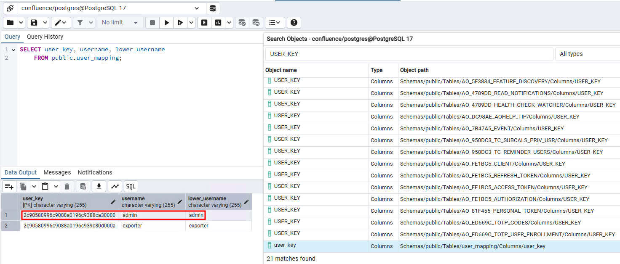Switch to the Query tab

pos(12,37)
